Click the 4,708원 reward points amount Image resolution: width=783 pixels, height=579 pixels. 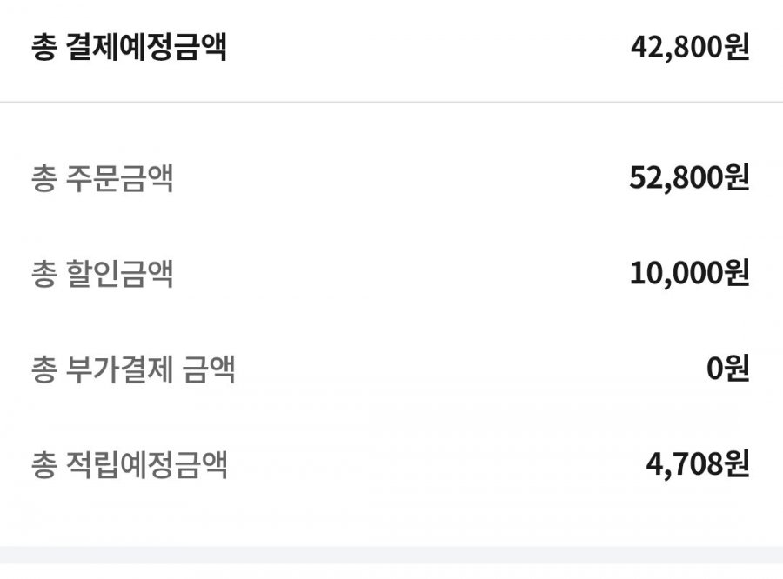pyautogui.click(x=698, y=464)
